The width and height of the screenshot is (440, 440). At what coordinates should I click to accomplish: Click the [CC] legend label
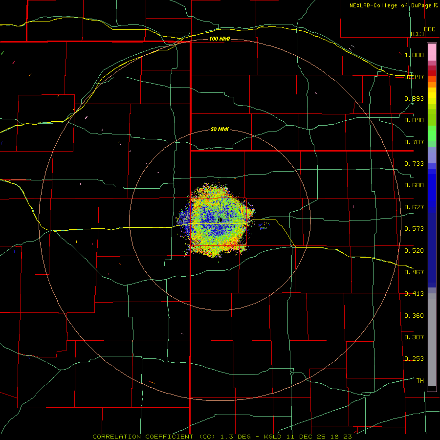tap(418, 34)
